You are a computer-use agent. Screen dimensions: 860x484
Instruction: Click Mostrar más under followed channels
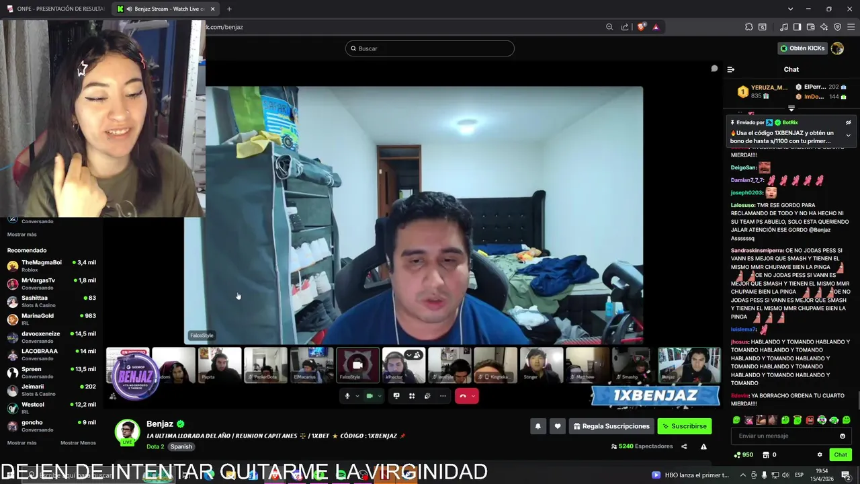tap(21, 235)
